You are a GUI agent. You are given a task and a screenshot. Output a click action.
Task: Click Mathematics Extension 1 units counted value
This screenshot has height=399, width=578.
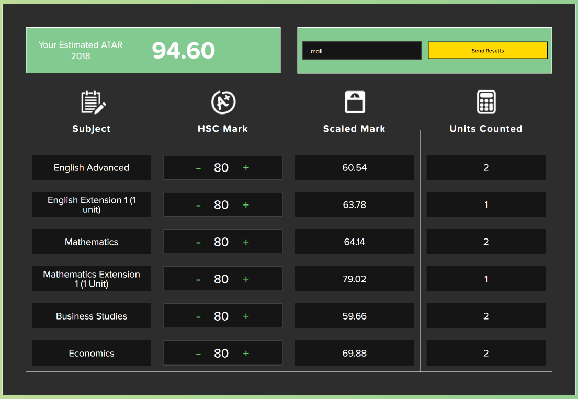point(486,279)
